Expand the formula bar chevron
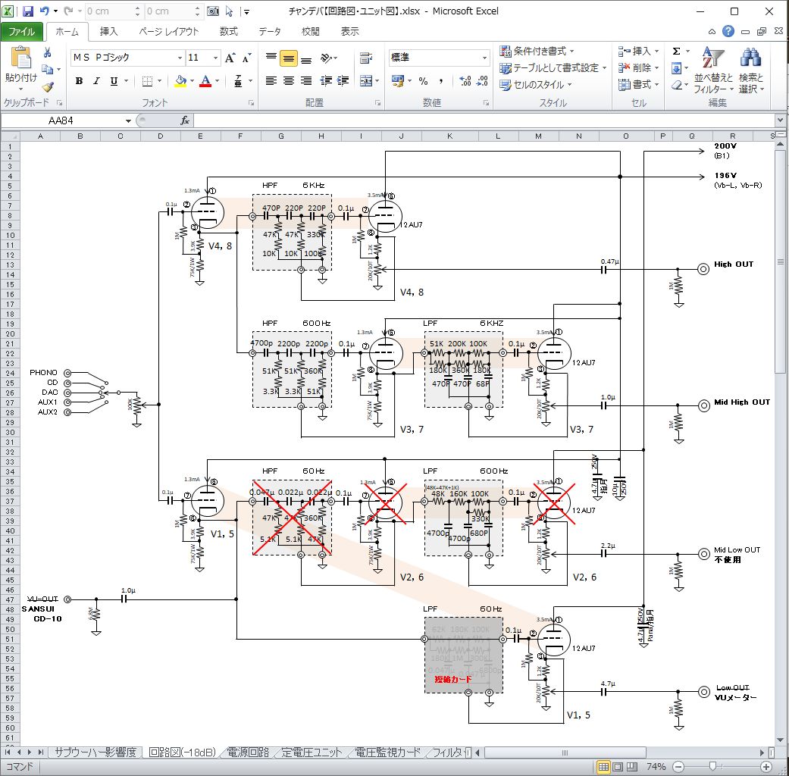This screenshot has height=776, width=789. 780,120
